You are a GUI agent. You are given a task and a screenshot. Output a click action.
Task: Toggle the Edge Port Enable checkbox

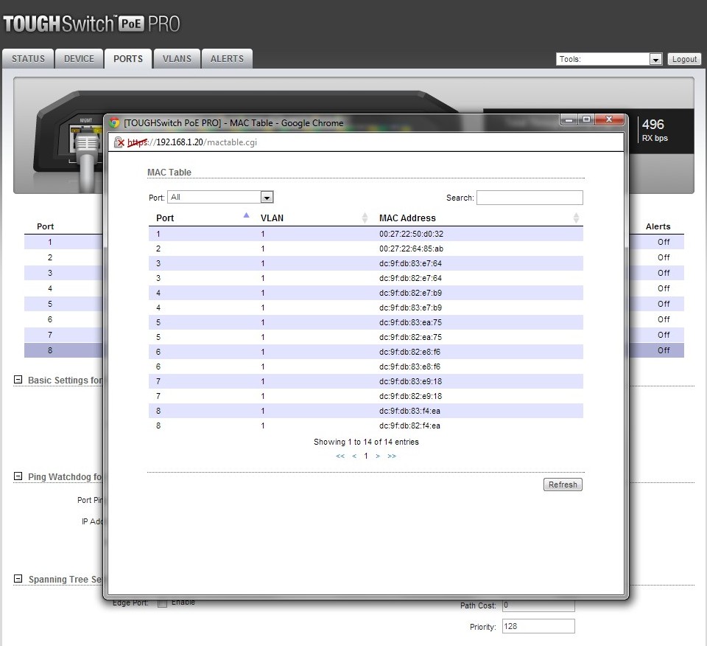162,603
